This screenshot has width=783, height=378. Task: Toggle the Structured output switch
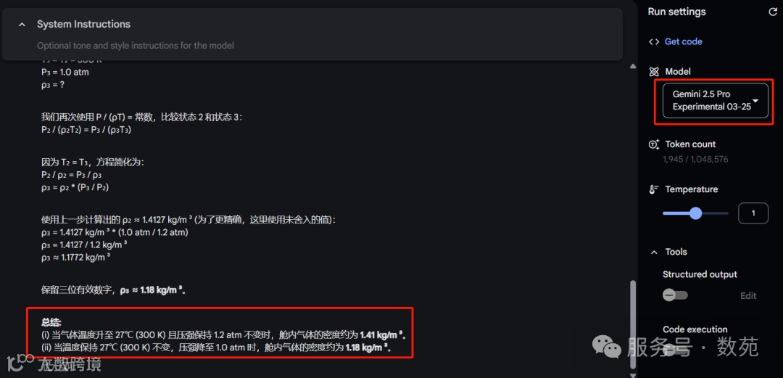(675, 295)
